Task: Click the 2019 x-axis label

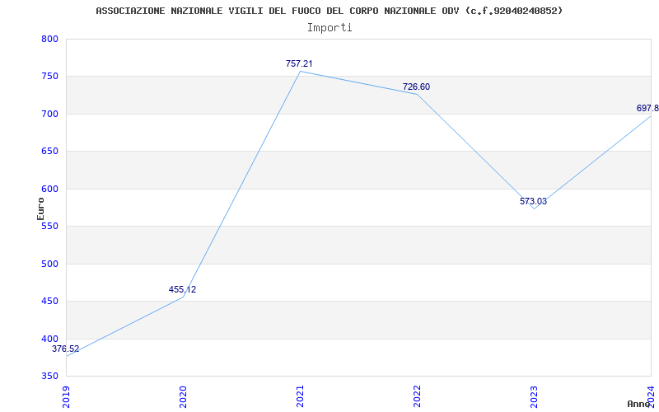Action: 66,397
